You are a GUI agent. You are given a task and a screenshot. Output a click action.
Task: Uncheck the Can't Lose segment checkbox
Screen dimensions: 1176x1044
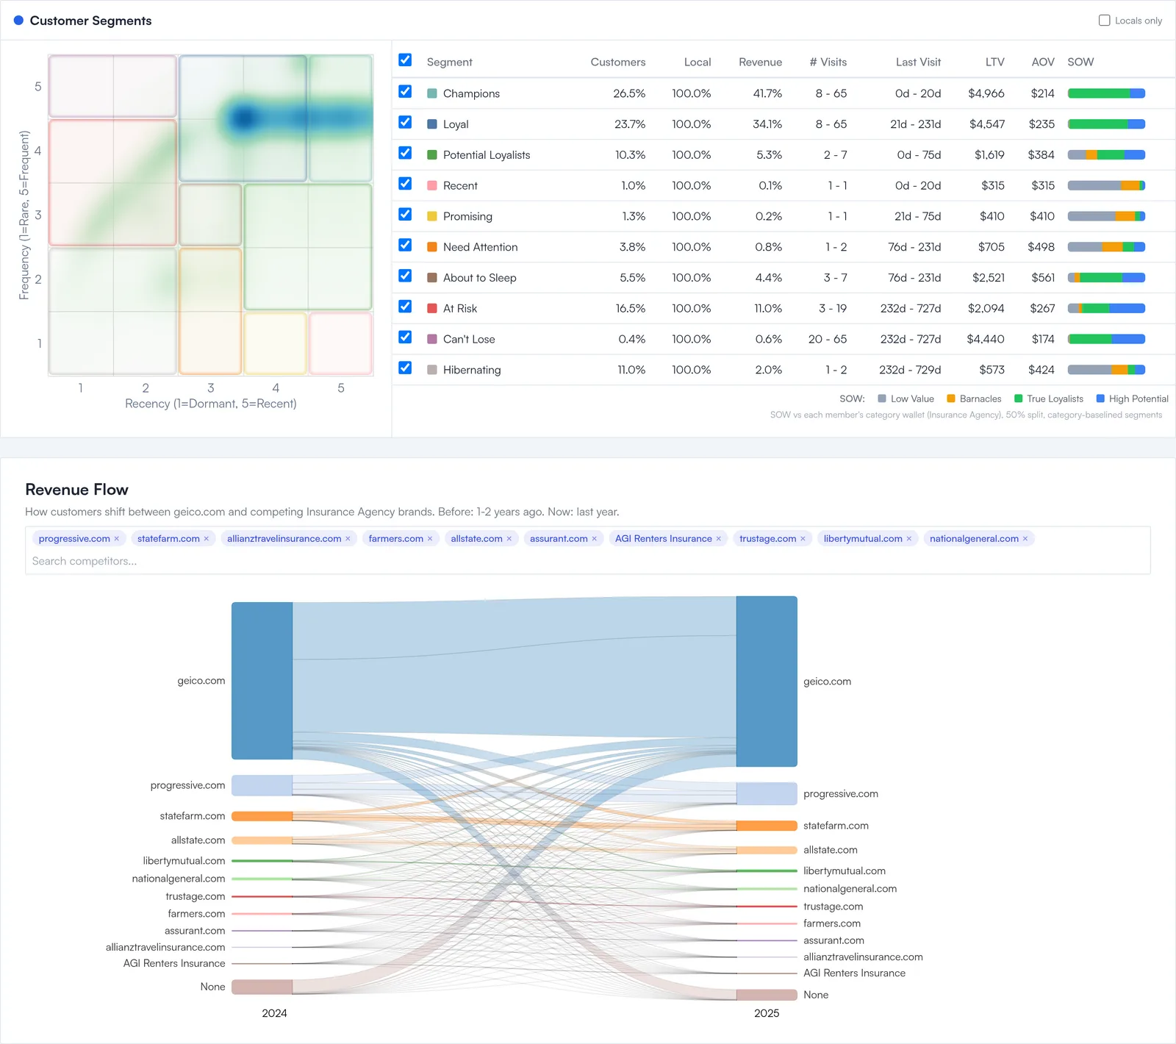[x=405, y=337]
